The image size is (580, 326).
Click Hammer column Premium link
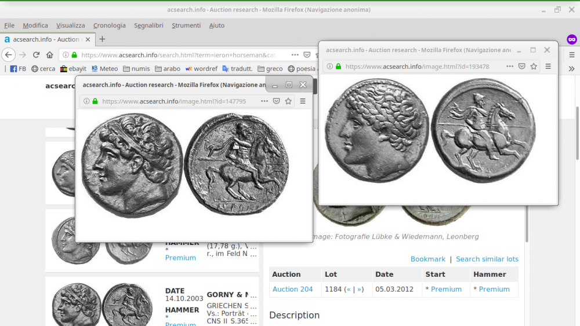coord(494,289)
